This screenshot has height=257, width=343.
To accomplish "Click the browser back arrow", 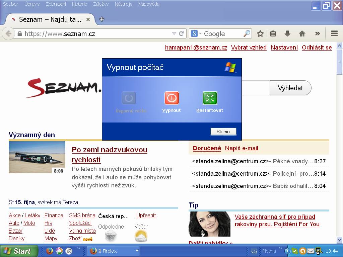I will tap(8, 34).
